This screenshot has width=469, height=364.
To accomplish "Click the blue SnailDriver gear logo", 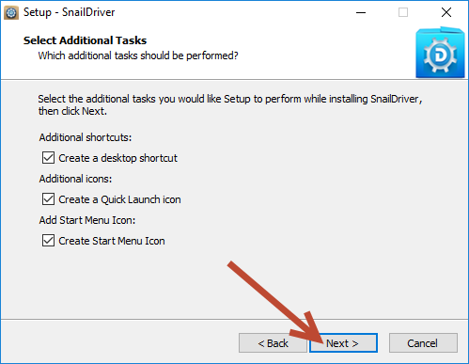I will click(x=440, y=53).
